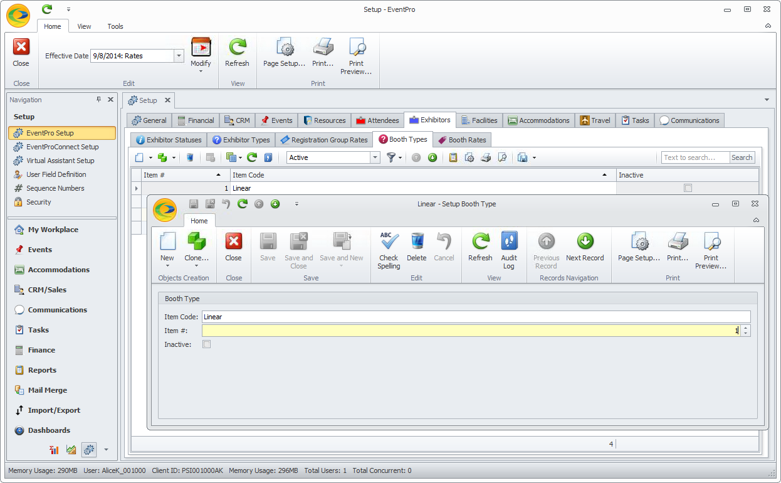Viewport: 781px width, 483px height.
Task: Select Security in Setup navigation
Action: [39, 202]
